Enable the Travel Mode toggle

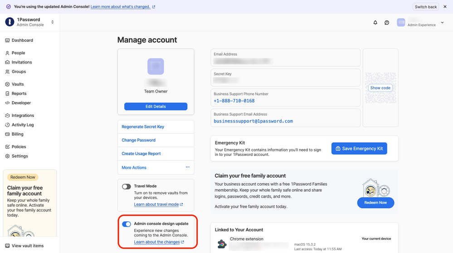coord(127,186)
